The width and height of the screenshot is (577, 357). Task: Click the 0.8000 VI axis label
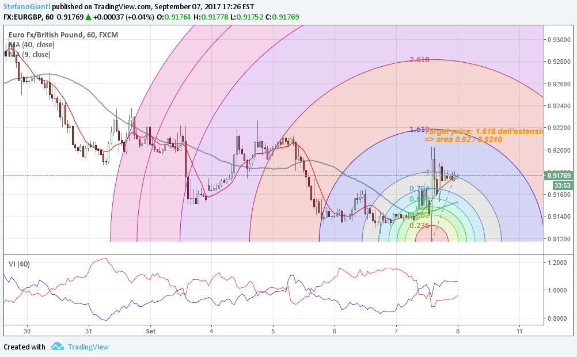[x=557, y=318]
